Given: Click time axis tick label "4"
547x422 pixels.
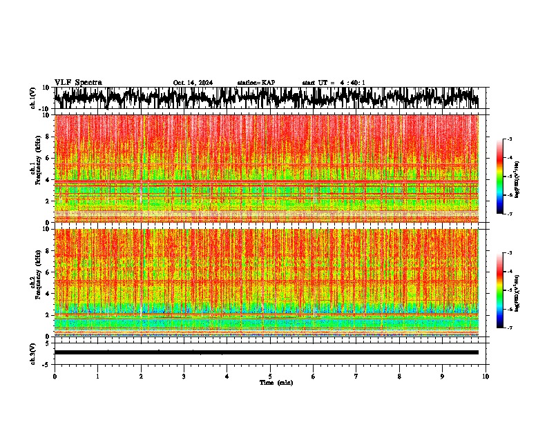Looking at the screenshot, I should tap(227, 376).
